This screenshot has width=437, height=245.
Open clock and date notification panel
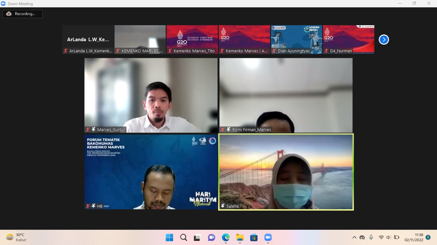[x=414, y=237]
